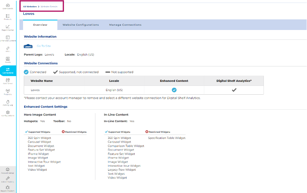Click Hero Image 360 Spin Widget
This screenshot has width=307, height=193.
pyautogui.click(x=39, y=138)
